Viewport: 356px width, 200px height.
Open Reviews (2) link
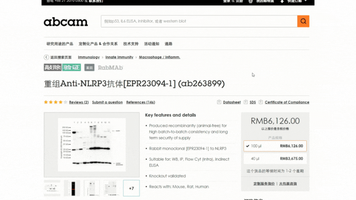[79, 102]
